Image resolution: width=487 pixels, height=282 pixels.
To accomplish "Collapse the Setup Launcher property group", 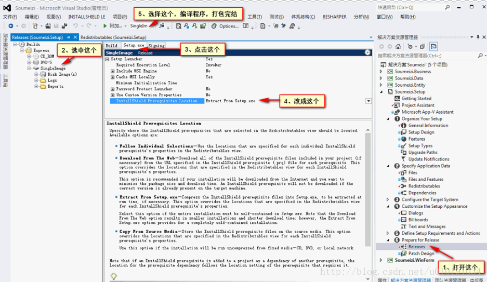I will coord(108,59).
